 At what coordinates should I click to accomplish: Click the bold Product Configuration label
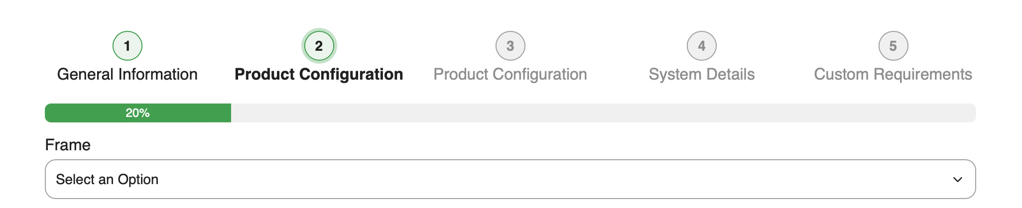(x=319, y=74)
